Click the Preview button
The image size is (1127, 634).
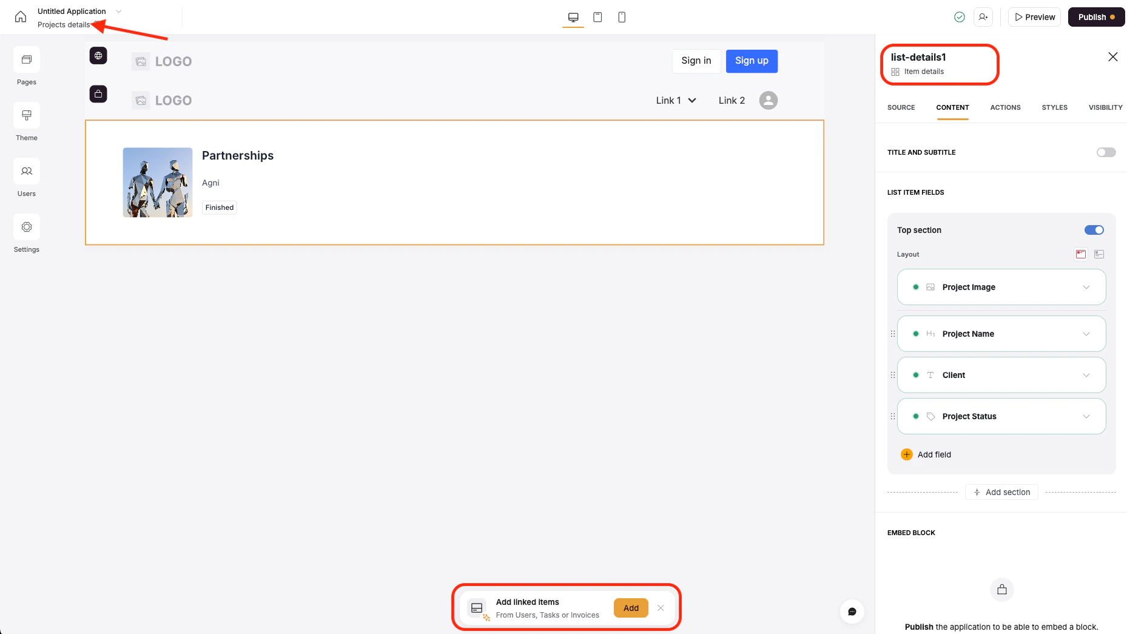(x=1035, y=17)
